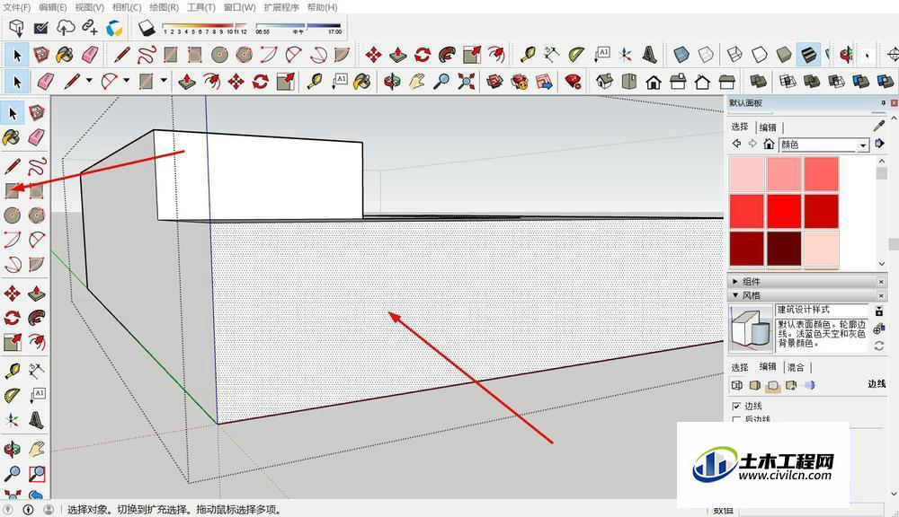Switch to Shaded face style
The image size is (899, 517).
tap(784, 55)
